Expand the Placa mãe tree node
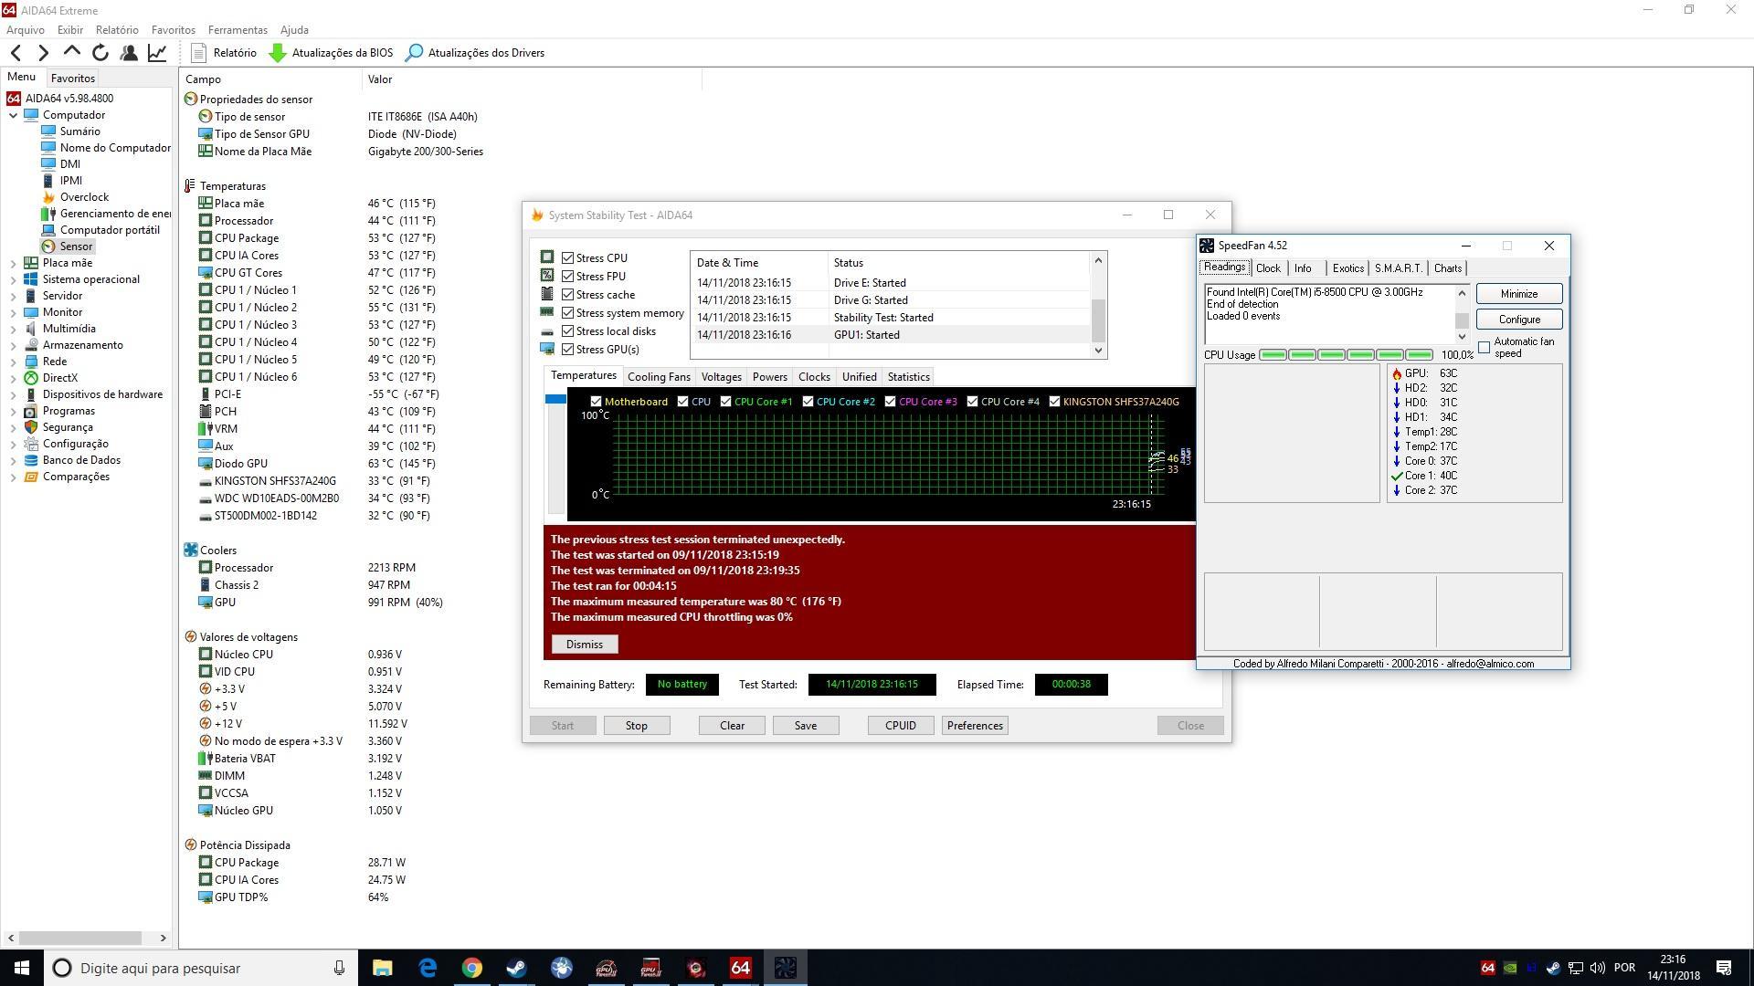 pos(13,263)
